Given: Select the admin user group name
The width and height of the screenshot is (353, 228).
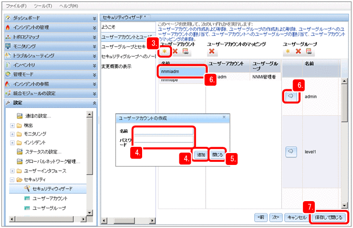Looking at the screenshot, I should pos(311,97).
